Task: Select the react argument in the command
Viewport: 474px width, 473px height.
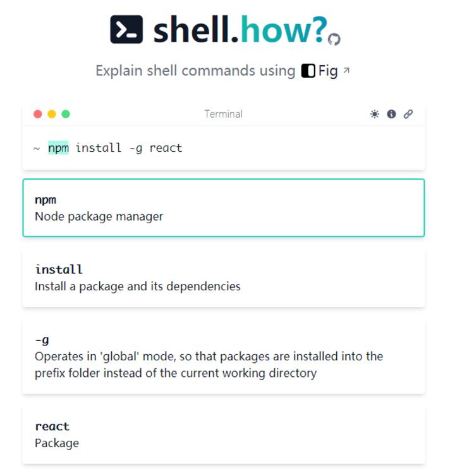Action: click(166, 148)
